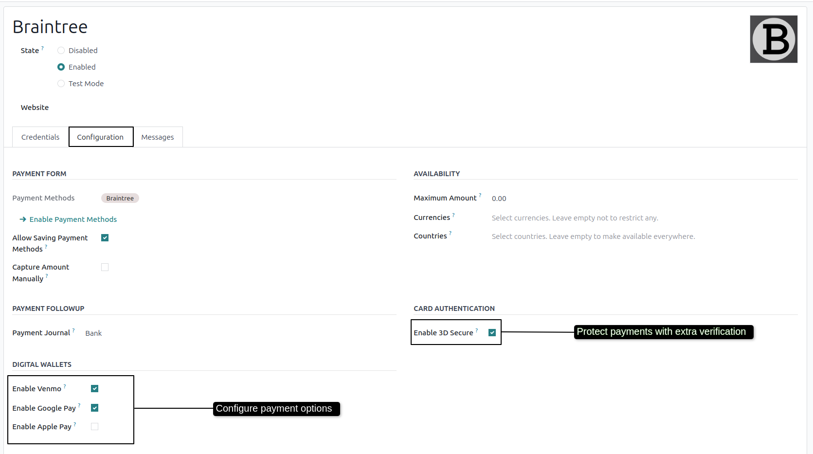
Task: Click the Braintree logo image
Action: pos(773,39)
